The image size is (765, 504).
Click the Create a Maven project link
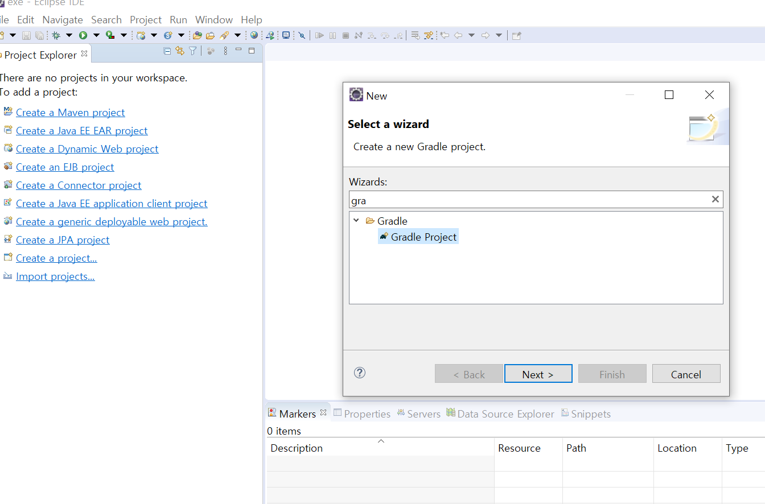(71, 113)
